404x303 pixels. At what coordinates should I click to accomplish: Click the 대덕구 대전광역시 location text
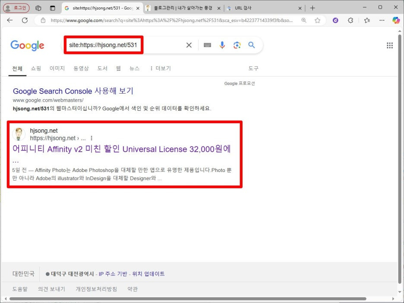[73, 274]
